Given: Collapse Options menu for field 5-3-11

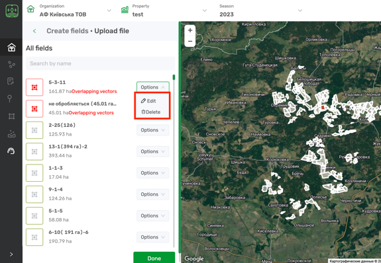Looking at the screenshot, I should coord(153,87).
